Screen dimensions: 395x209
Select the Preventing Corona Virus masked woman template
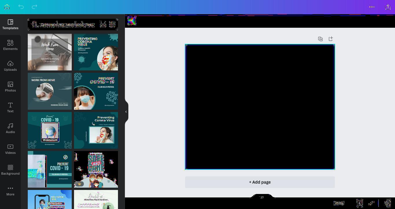[96, 52]
